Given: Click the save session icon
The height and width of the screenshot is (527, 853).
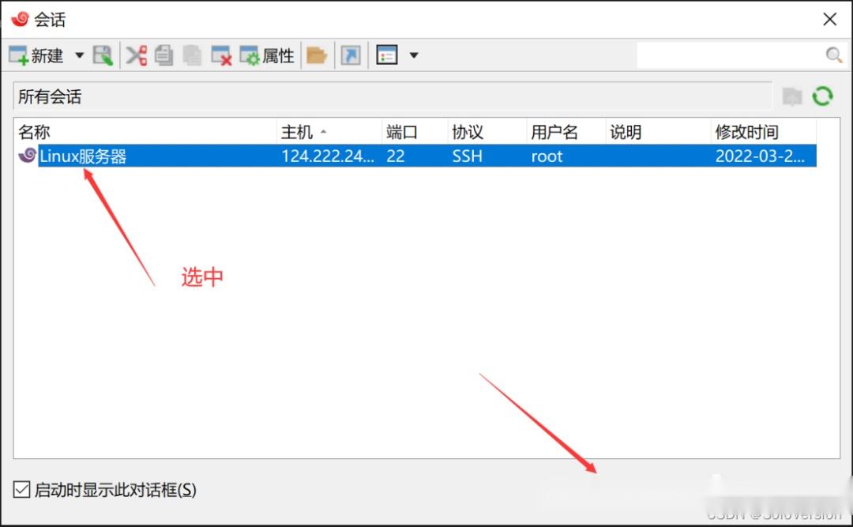Looking at the screenshot, I should (102, 55).
